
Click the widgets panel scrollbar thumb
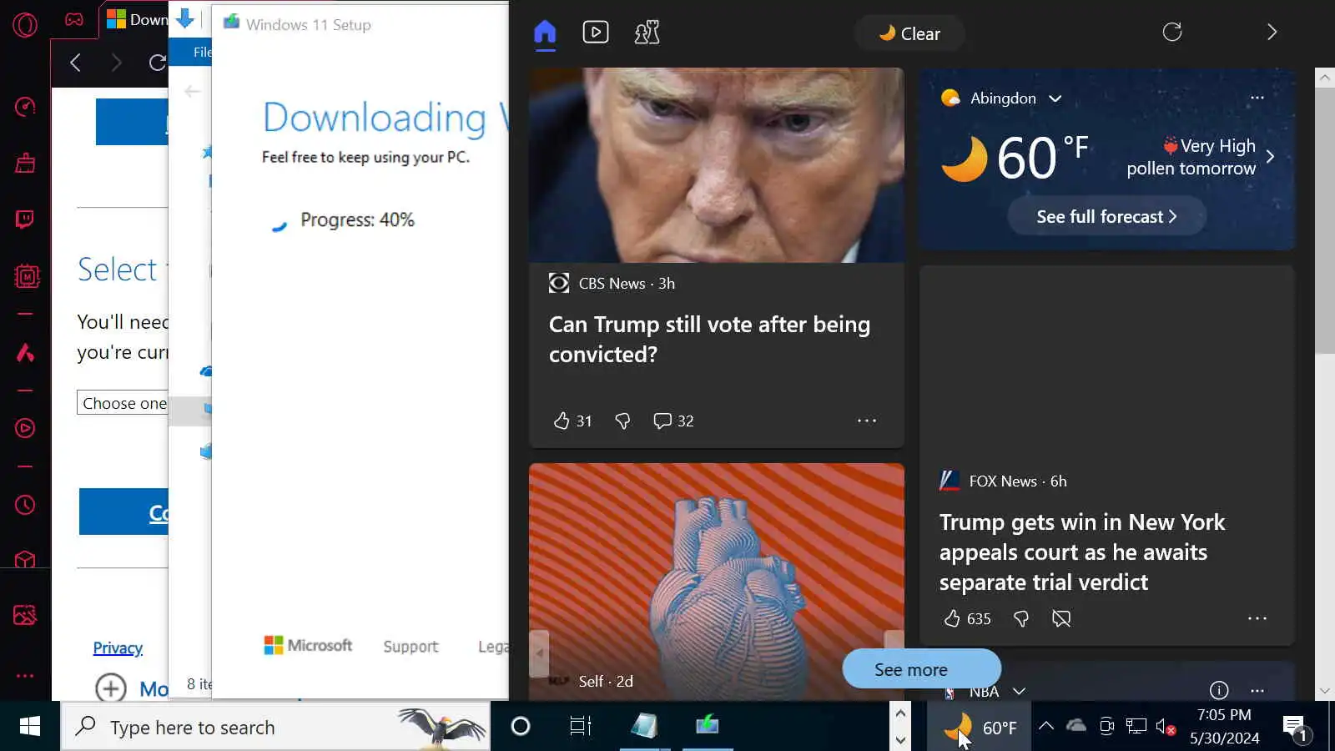[1324, 220]
